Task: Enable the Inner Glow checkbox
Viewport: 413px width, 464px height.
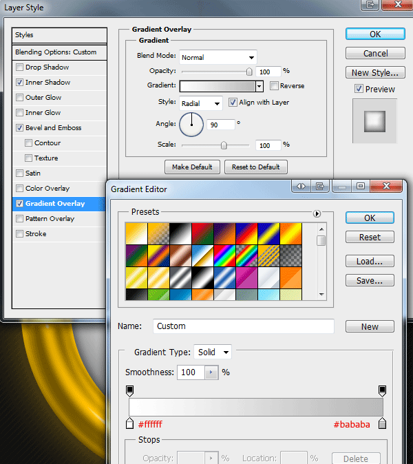Action: [x=19, y=112]
